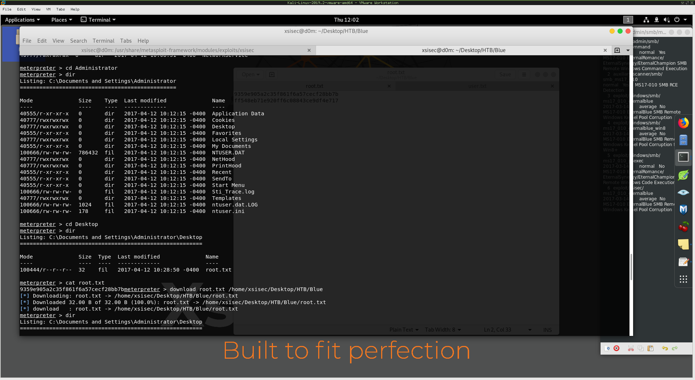Click the new document icon in bottom toolbar
The height and width of the screenshot is (380, 695).
click(607, 349)
